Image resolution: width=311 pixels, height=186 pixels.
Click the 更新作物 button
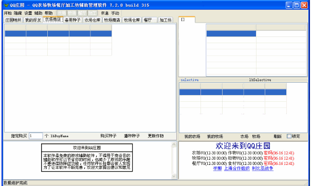pyautogui.click(x=156, y=136)
